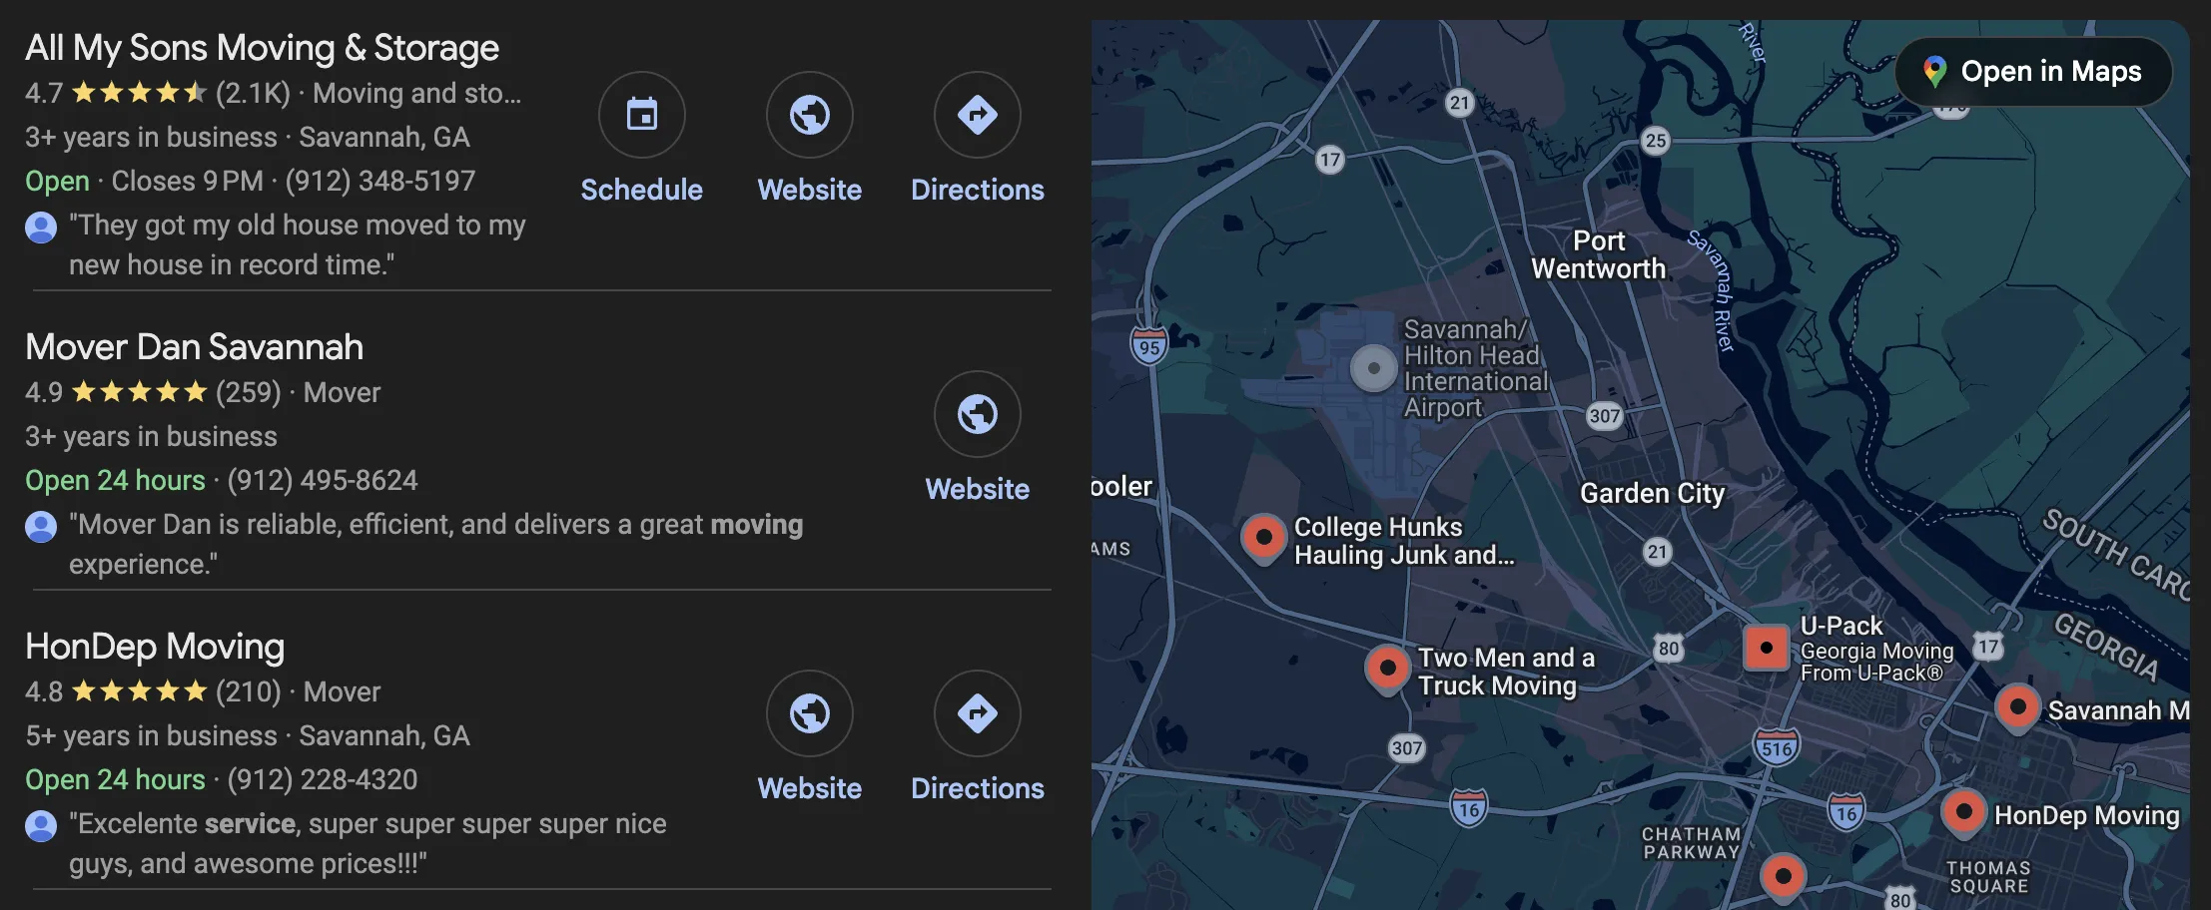Click the reviewer avatar beside HonDep's review

point(41,825)
